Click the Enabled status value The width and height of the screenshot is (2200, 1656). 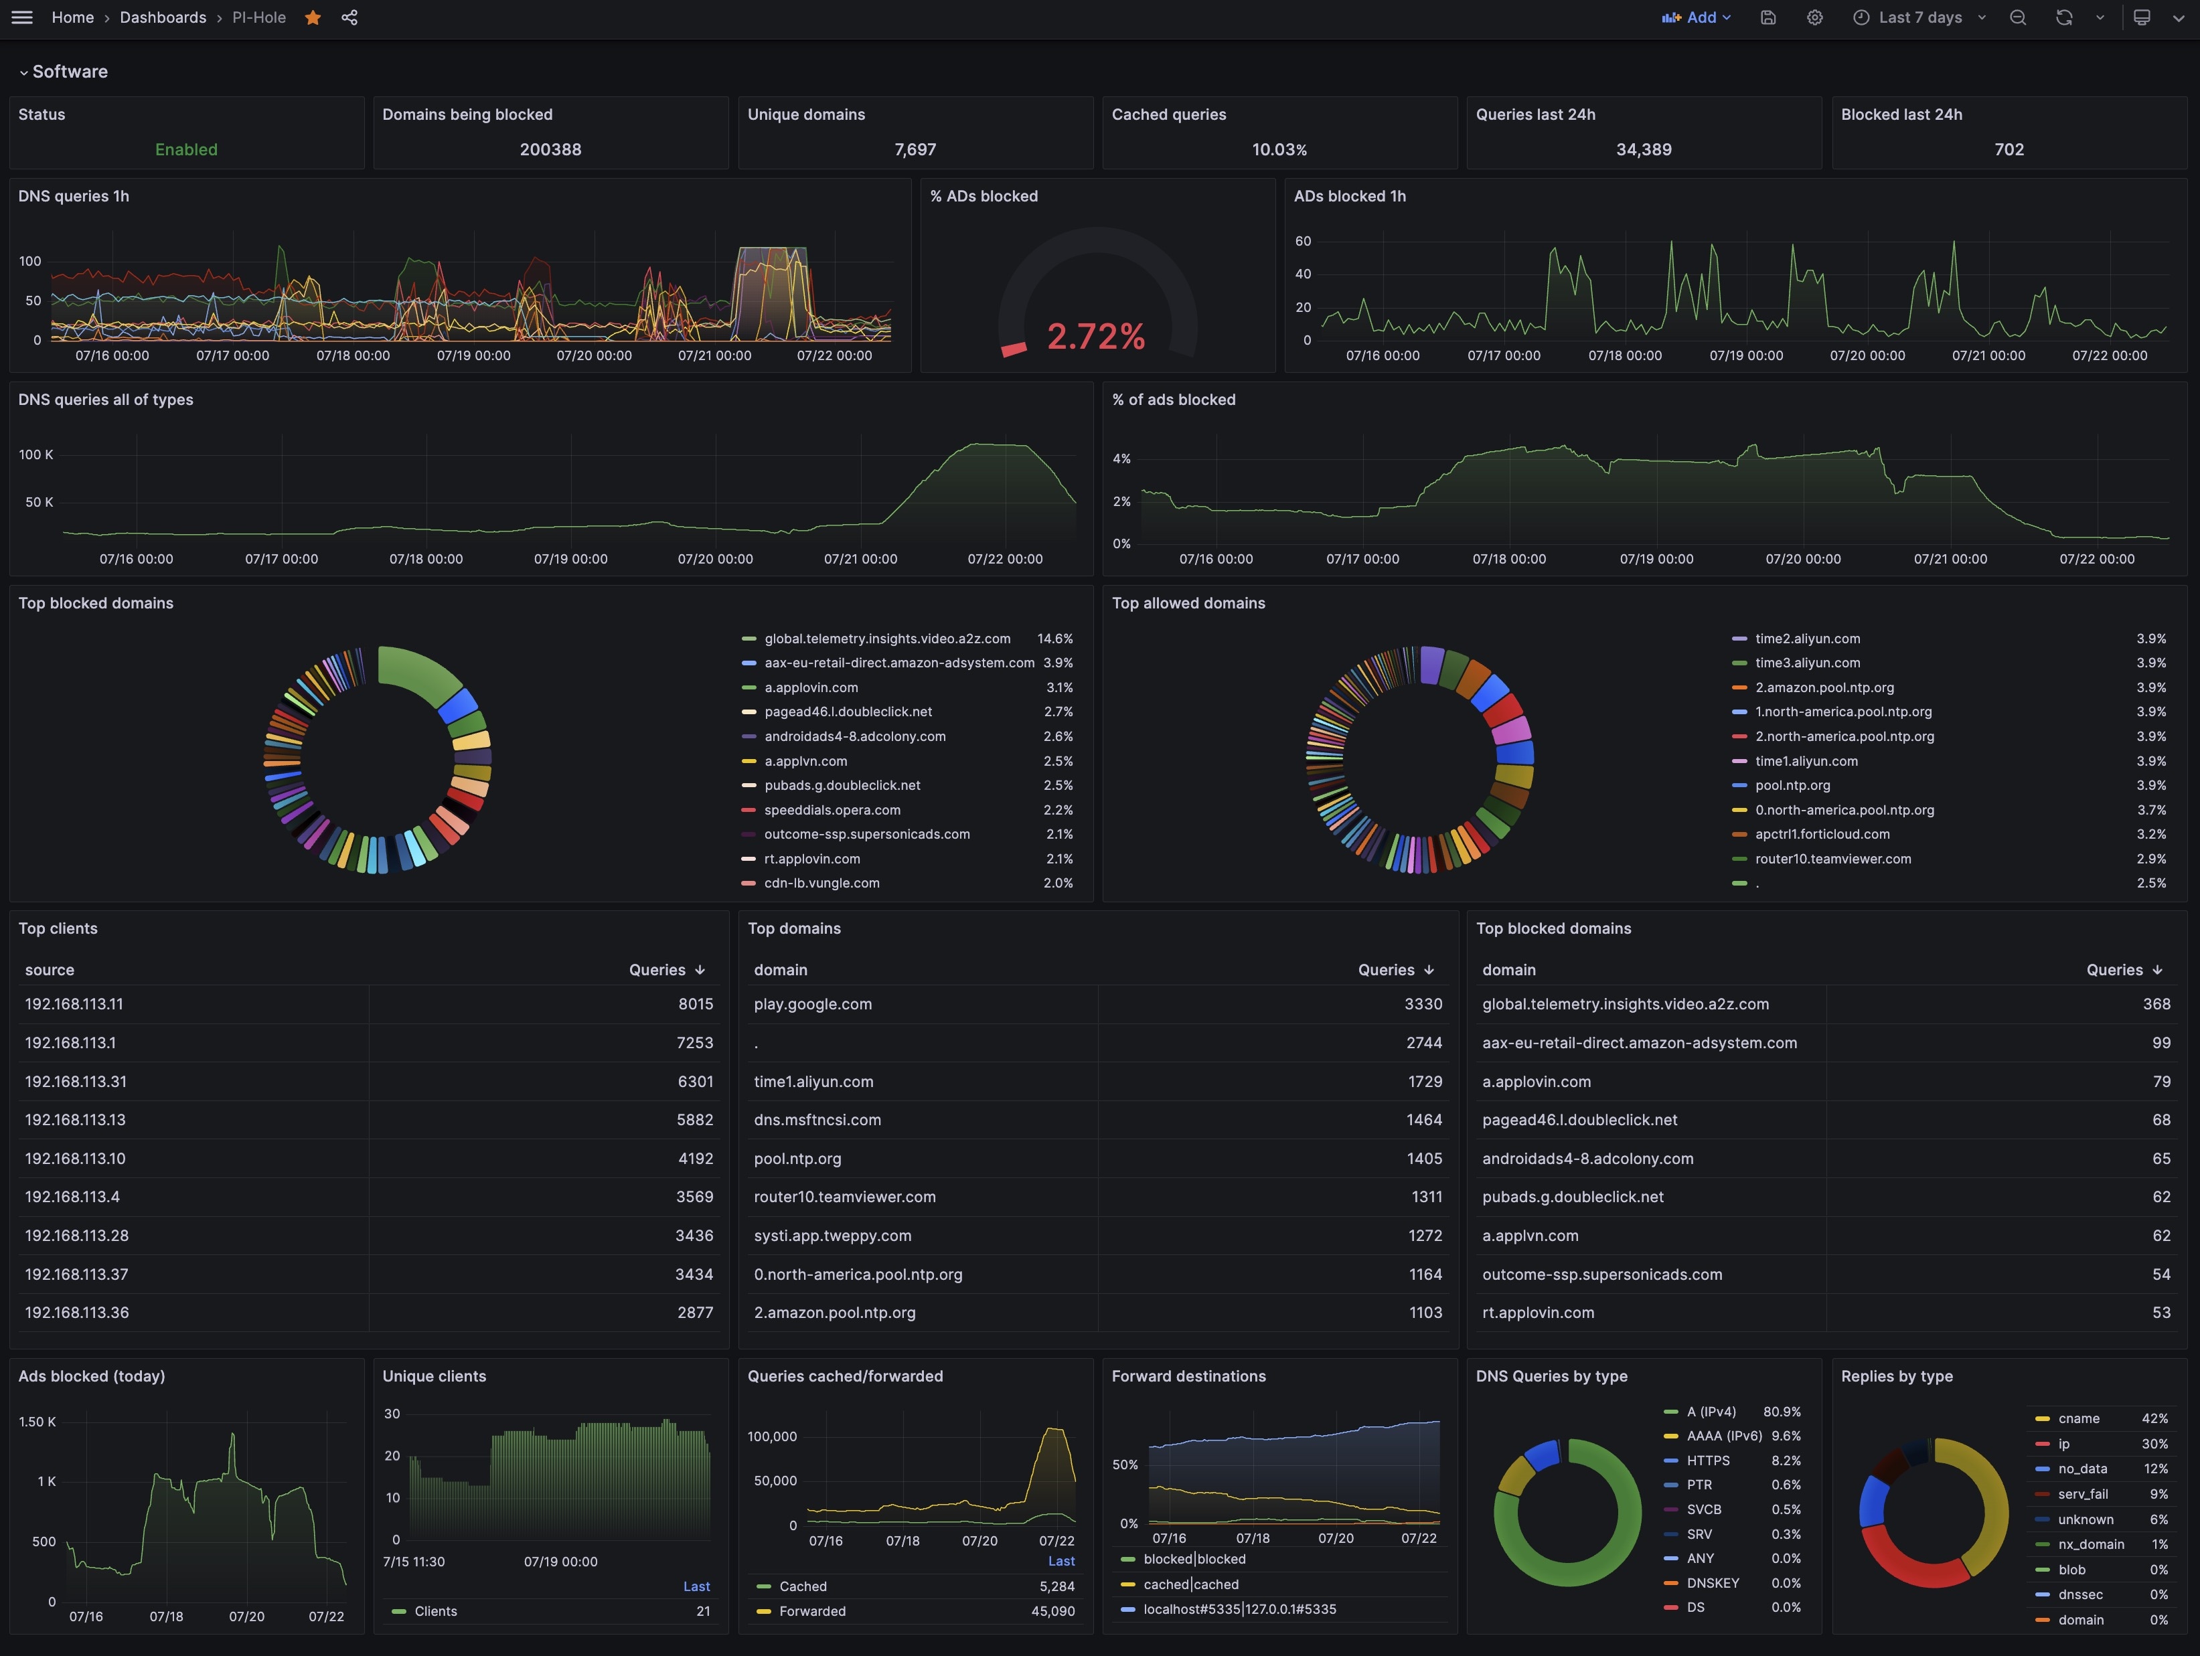point(186,149)
